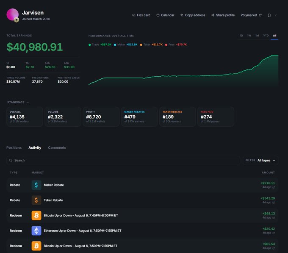The height and width of the screenshot is (253, 288).
Task: Click the Taker Rebate row title
Action: click(53, 200)
